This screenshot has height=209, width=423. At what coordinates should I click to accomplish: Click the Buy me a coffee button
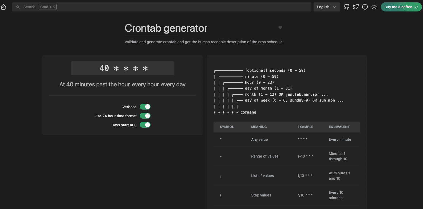[401, 7]
